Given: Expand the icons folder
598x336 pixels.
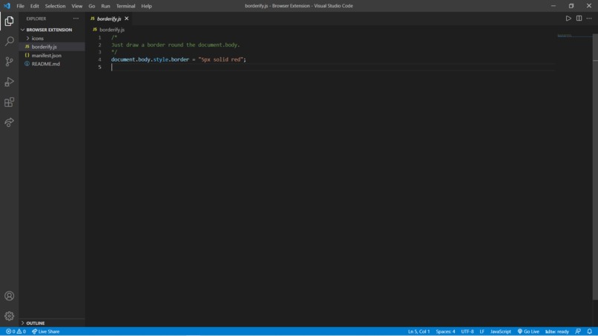Looking at the screenshot, I should coord(52,38).
